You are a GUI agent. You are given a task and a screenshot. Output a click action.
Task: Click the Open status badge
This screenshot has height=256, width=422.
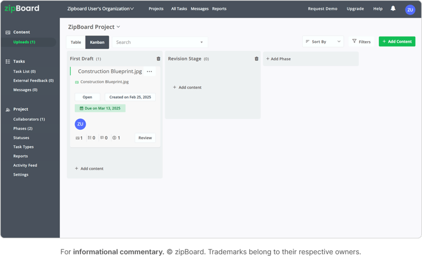[87, 97]
